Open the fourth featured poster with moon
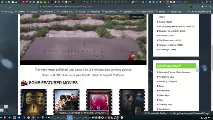 (x=132, y=102)
